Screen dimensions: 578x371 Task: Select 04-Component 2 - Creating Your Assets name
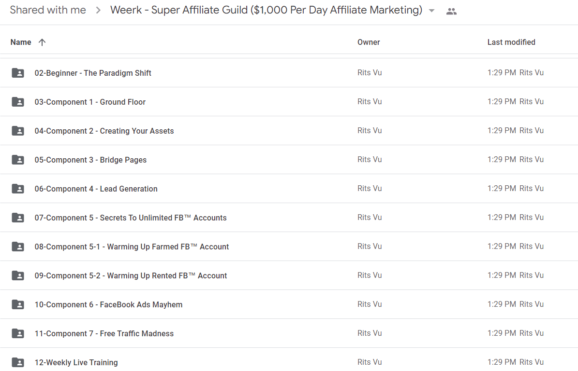click(104, 131)
